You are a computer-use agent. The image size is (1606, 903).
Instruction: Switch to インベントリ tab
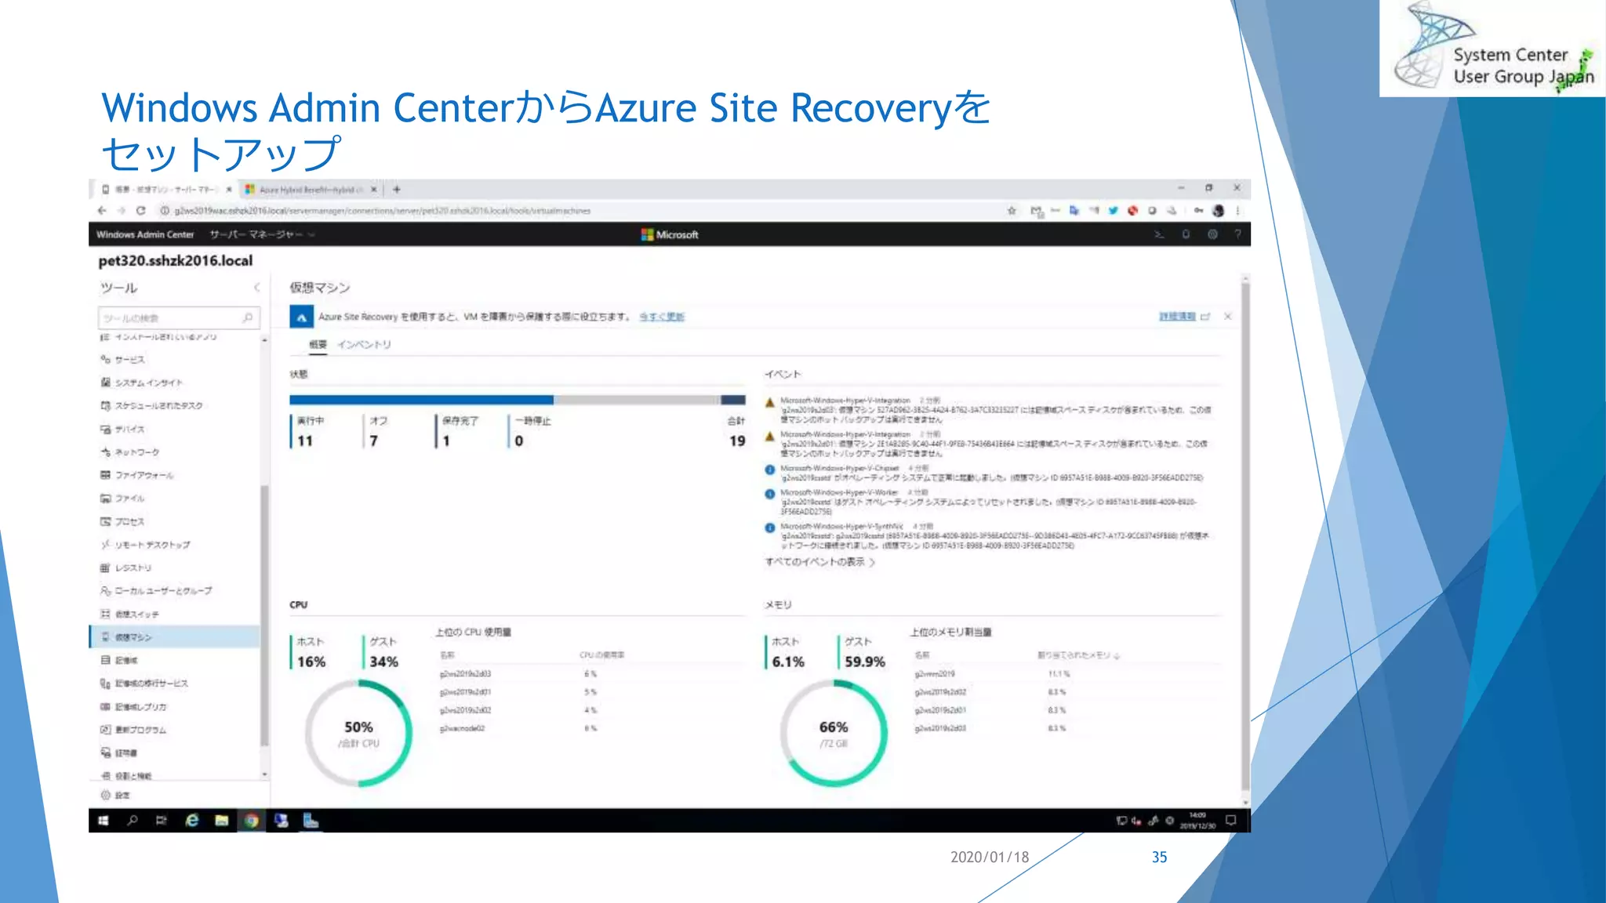tap(364, 344)
